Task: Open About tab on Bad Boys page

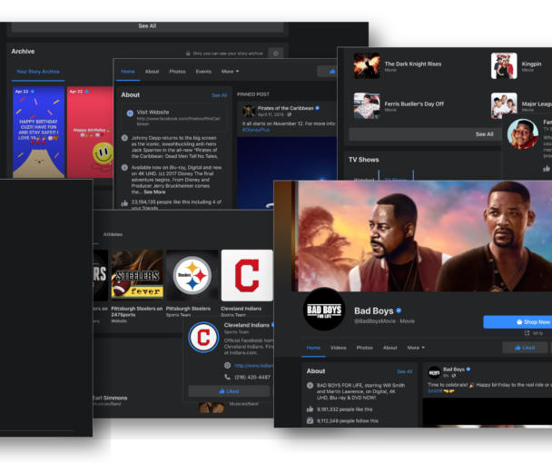Action: click(x=390, y=348)
